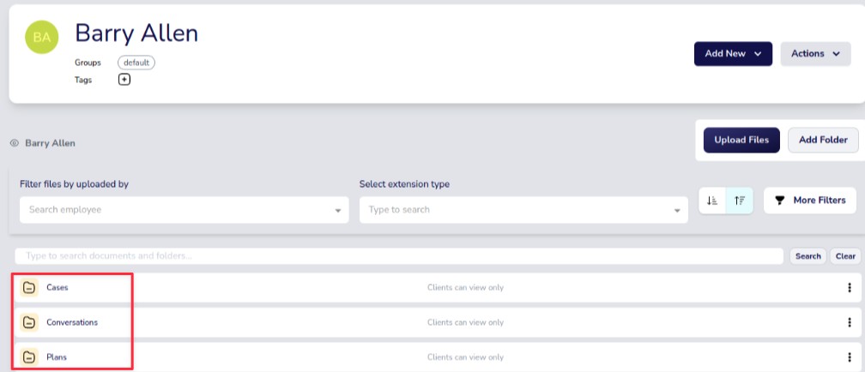
Task: Click the Add Folder button
Action: click(823, 141)
